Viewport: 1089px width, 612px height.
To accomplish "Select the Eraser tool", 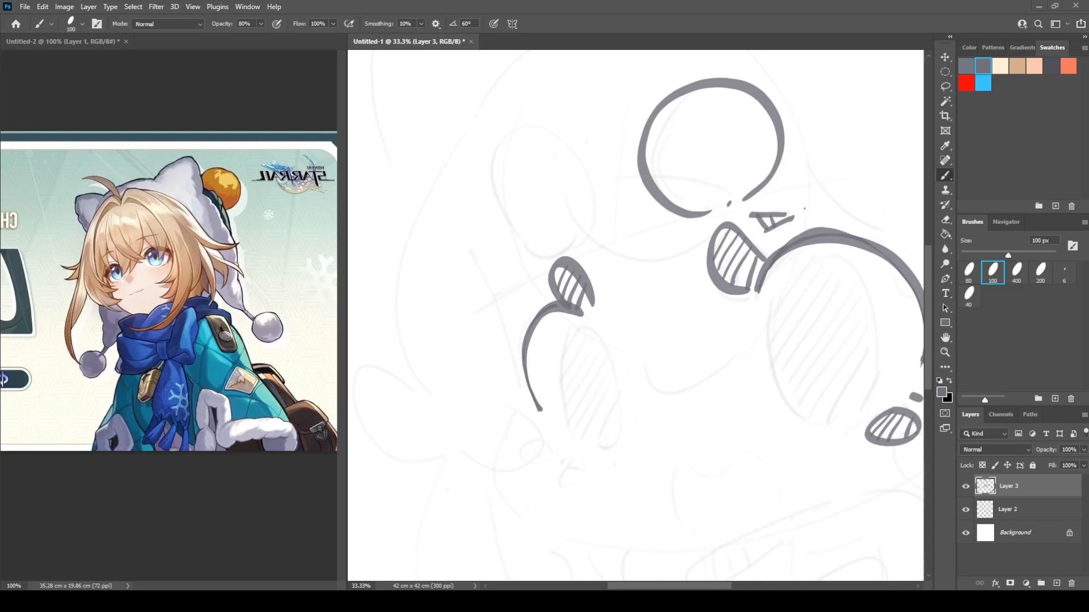I will point(945,219).
